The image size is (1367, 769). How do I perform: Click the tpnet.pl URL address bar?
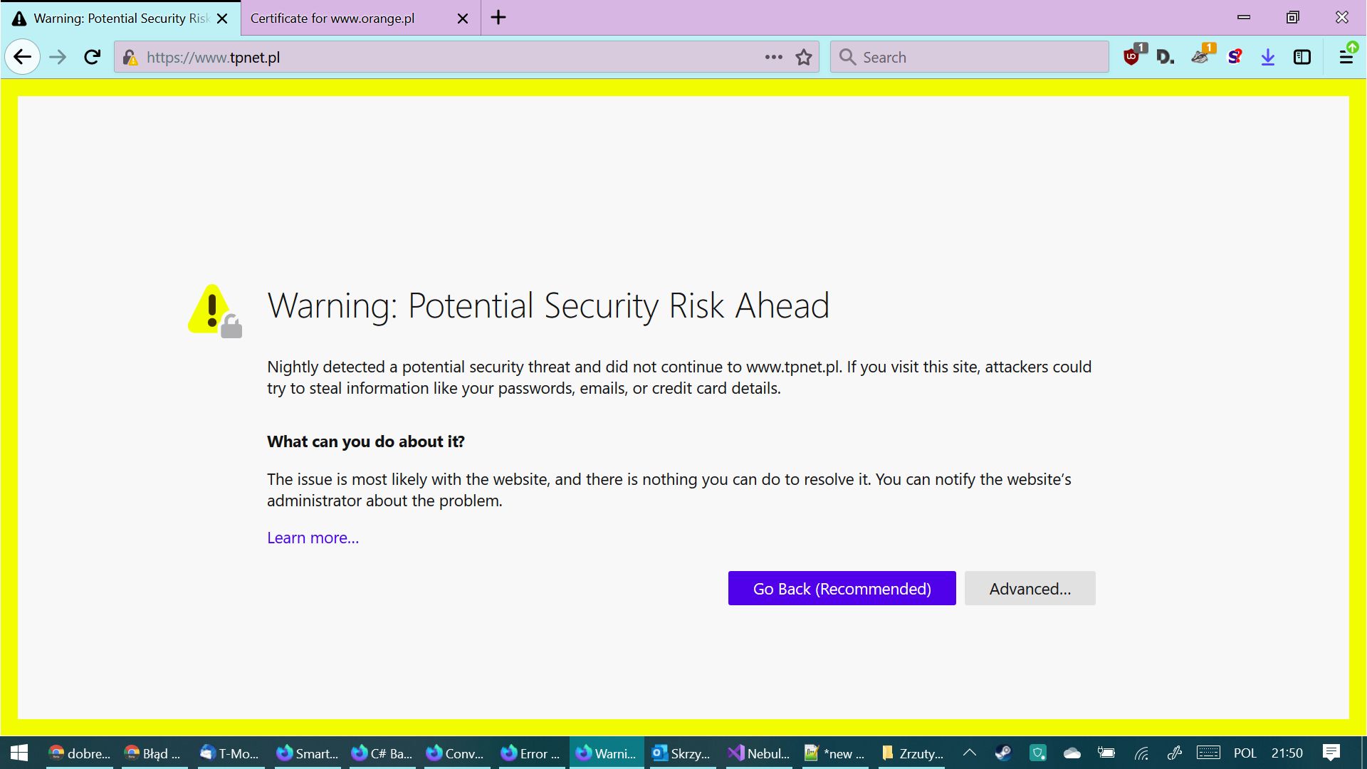click(x=441, y=57)
